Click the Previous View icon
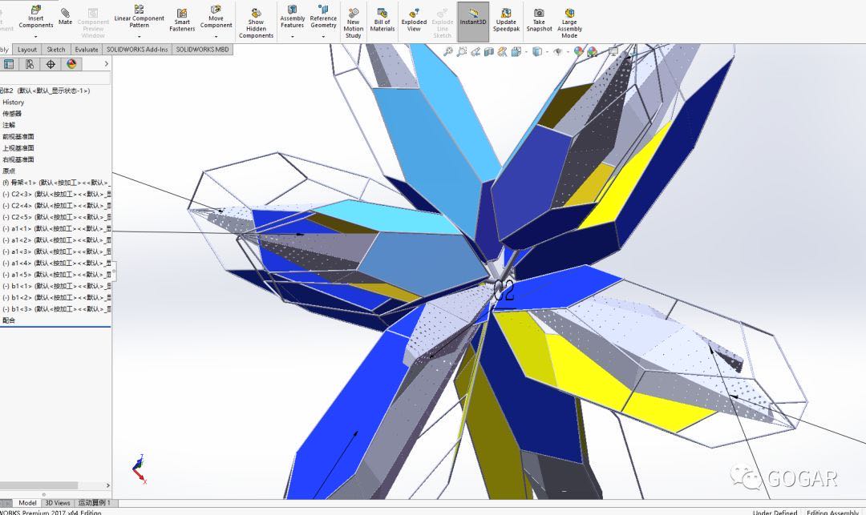 475,52
